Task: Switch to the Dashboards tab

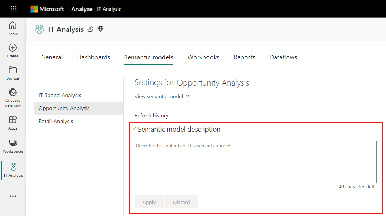Action: click(93, 57)
